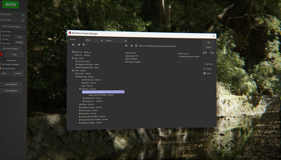Close the Workflow Presets Manager dialog

[x=214, y=36]
